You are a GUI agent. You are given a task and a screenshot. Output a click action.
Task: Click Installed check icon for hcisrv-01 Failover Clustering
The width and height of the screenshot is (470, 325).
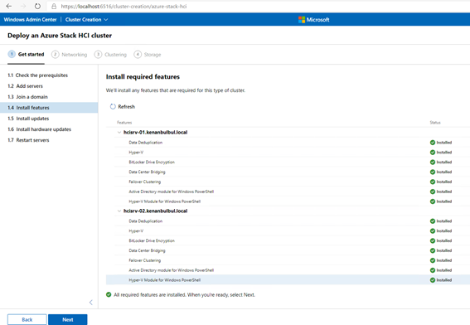click(433, 182)
